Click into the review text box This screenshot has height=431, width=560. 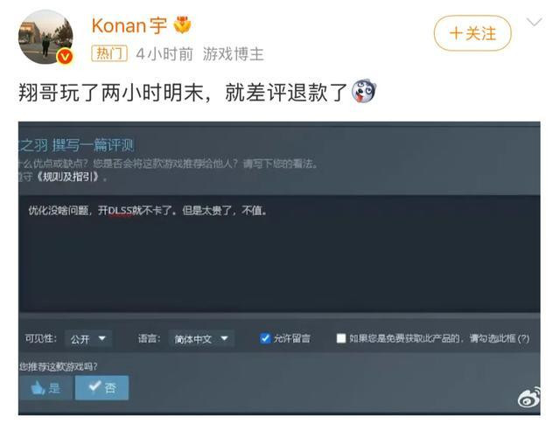click(279, 254)
